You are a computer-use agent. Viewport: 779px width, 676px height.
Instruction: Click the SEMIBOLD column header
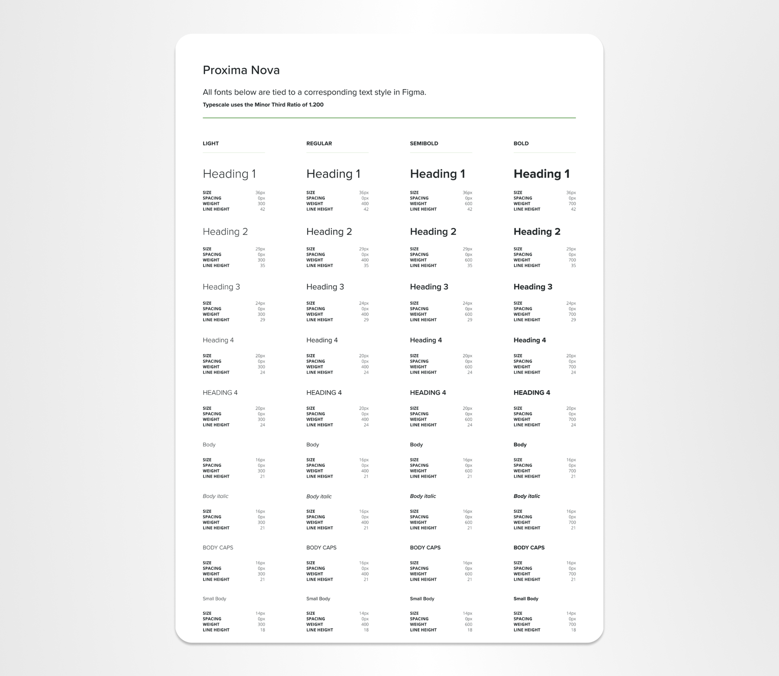tap(424, 143)
